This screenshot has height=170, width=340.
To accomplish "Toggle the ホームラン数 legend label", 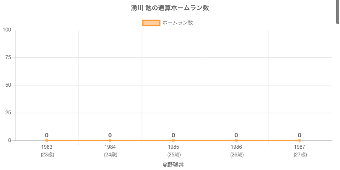I will [178, 23].
